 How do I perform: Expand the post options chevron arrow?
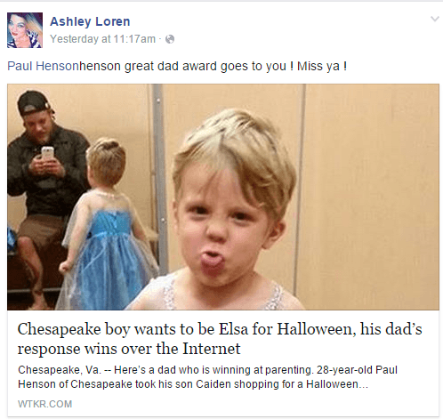[435, 19]
